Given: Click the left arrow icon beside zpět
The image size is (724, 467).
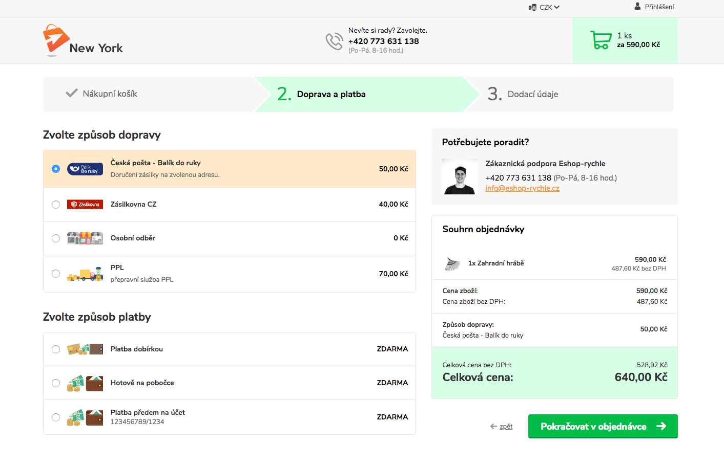Looking at the screenshot, I should click(493, 427).
